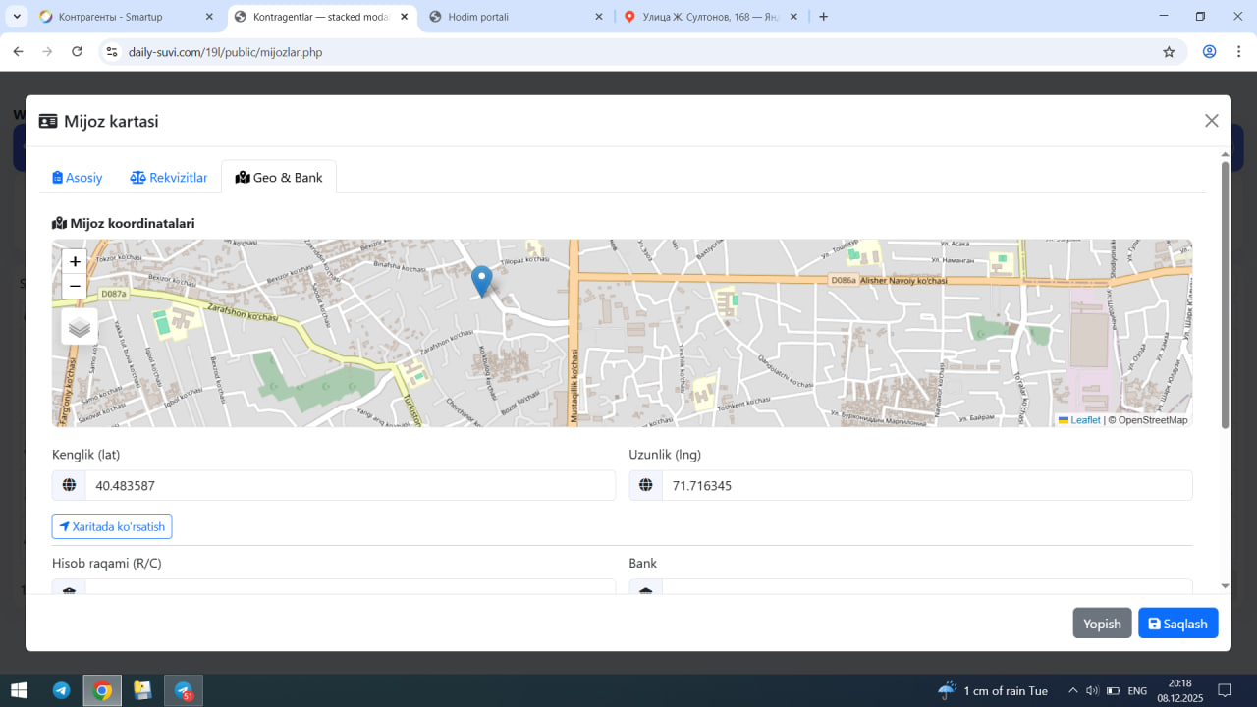This screenshot has width=1257, height=707.
Task: Zoom in on the map
Action: pos(75,262)
